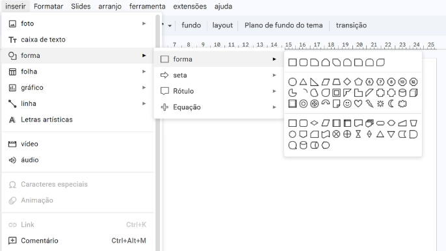Viewport: 446px width, 251px height.
Task: Insert the flowchart hourglass collate shape
Action: [358, 134]
